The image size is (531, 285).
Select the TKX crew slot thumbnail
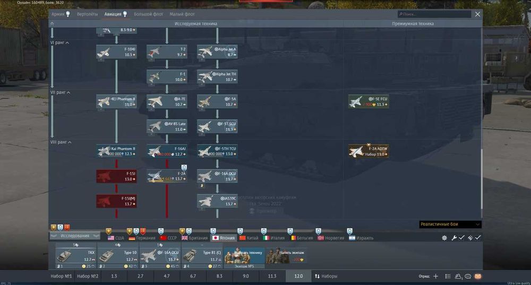pos(76,256)
